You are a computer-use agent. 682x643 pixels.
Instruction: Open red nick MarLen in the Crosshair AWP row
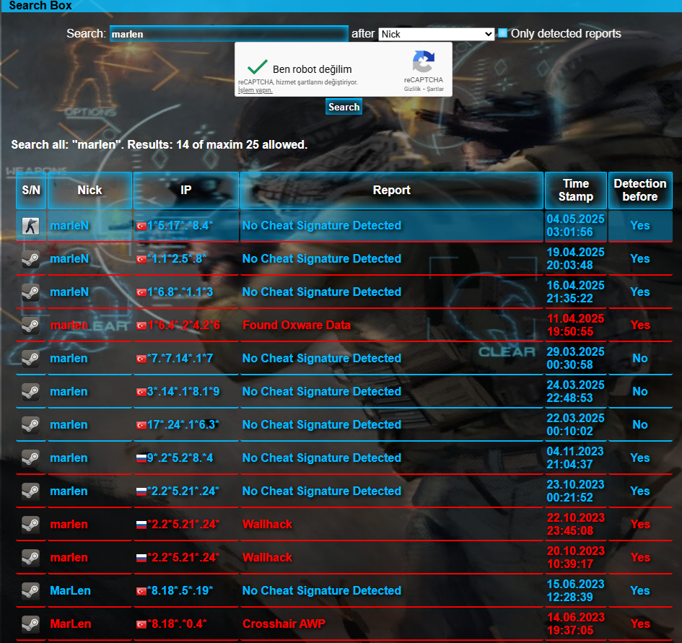[x=71, y=624]
